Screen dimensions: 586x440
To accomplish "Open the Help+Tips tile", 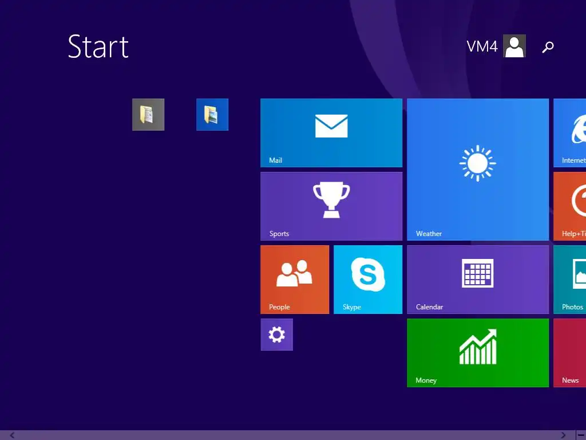I will point(569,206).
